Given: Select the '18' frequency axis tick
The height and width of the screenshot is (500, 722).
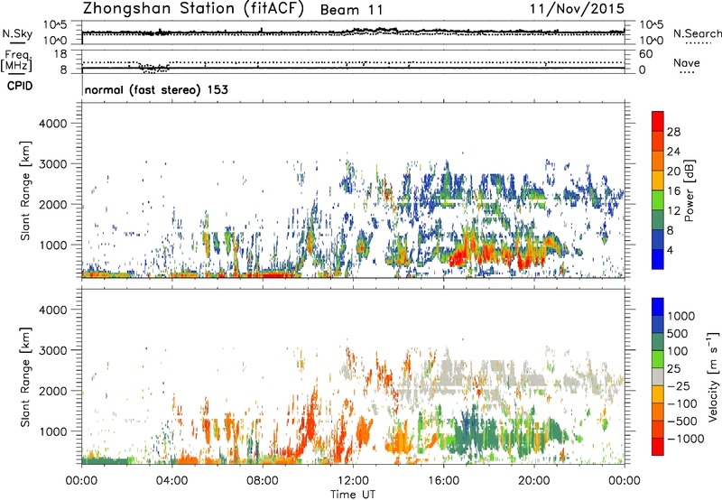Looking at the screenshot, I should [60, 54].
